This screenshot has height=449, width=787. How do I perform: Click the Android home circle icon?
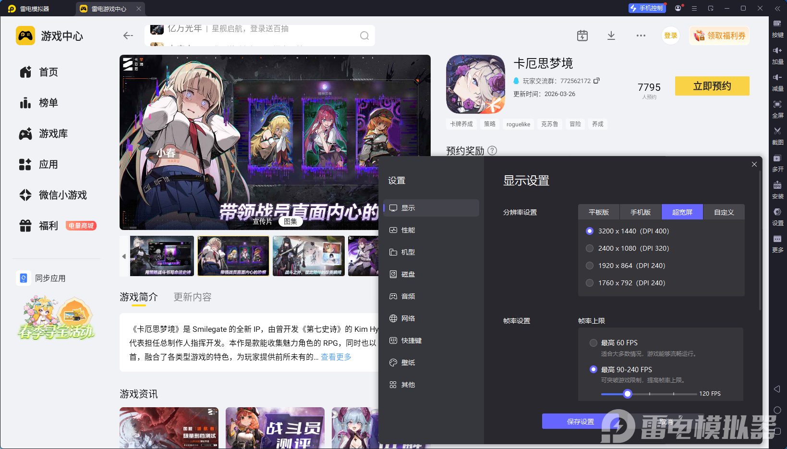[777, 410]
